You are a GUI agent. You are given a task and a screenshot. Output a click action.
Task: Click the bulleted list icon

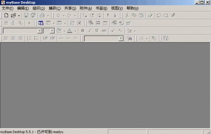(x=37, y=38)
